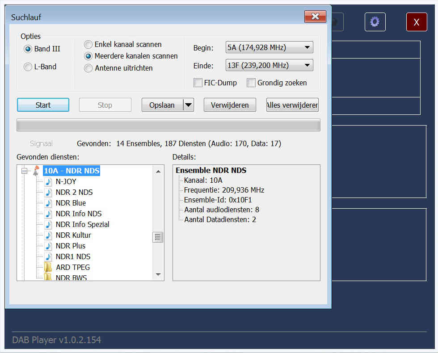438x353 pixels.
Task: Click the DAB Player v1.0.2.154 version text
Action: click(57, 340)
